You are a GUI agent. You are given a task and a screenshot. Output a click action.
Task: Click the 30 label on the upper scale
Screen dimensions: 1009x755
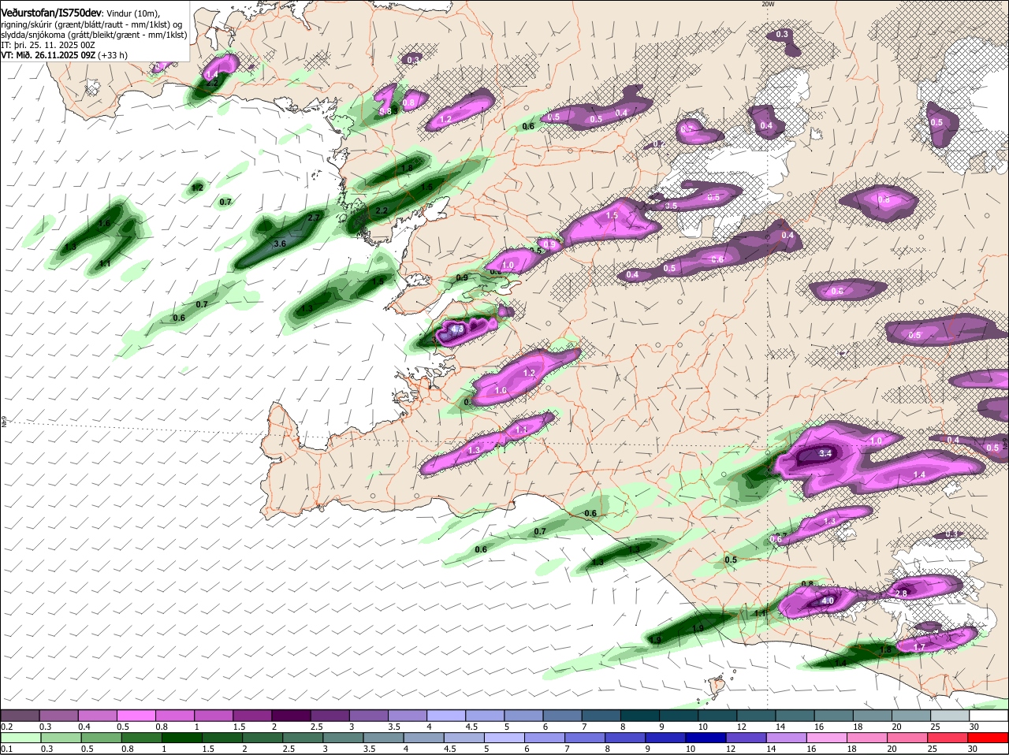(974, 727)
